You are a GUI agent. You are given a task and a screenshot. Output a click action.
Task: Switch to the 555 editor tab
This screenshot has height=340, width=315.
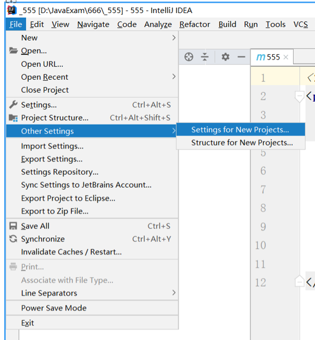[272, 57]
